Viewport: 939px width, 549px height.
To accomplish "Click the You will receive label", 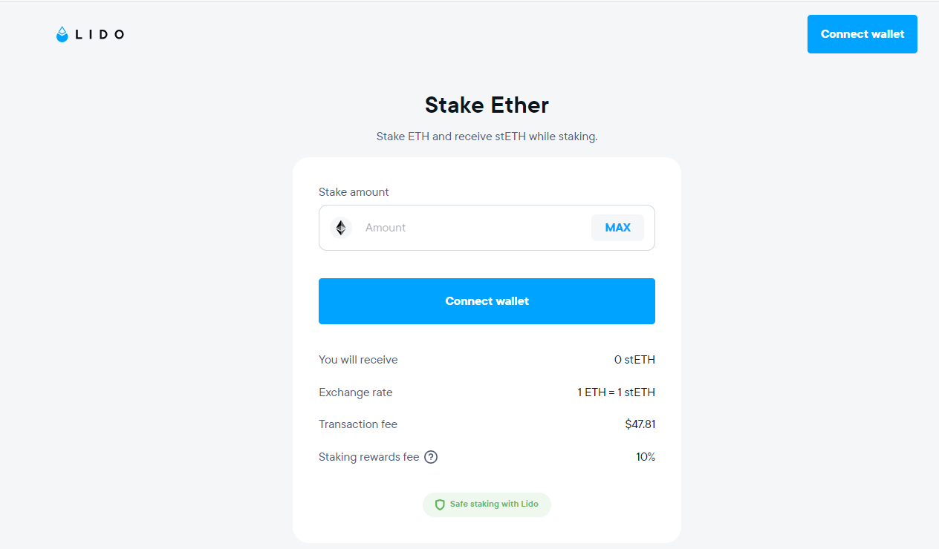I will tap(358, 360).
